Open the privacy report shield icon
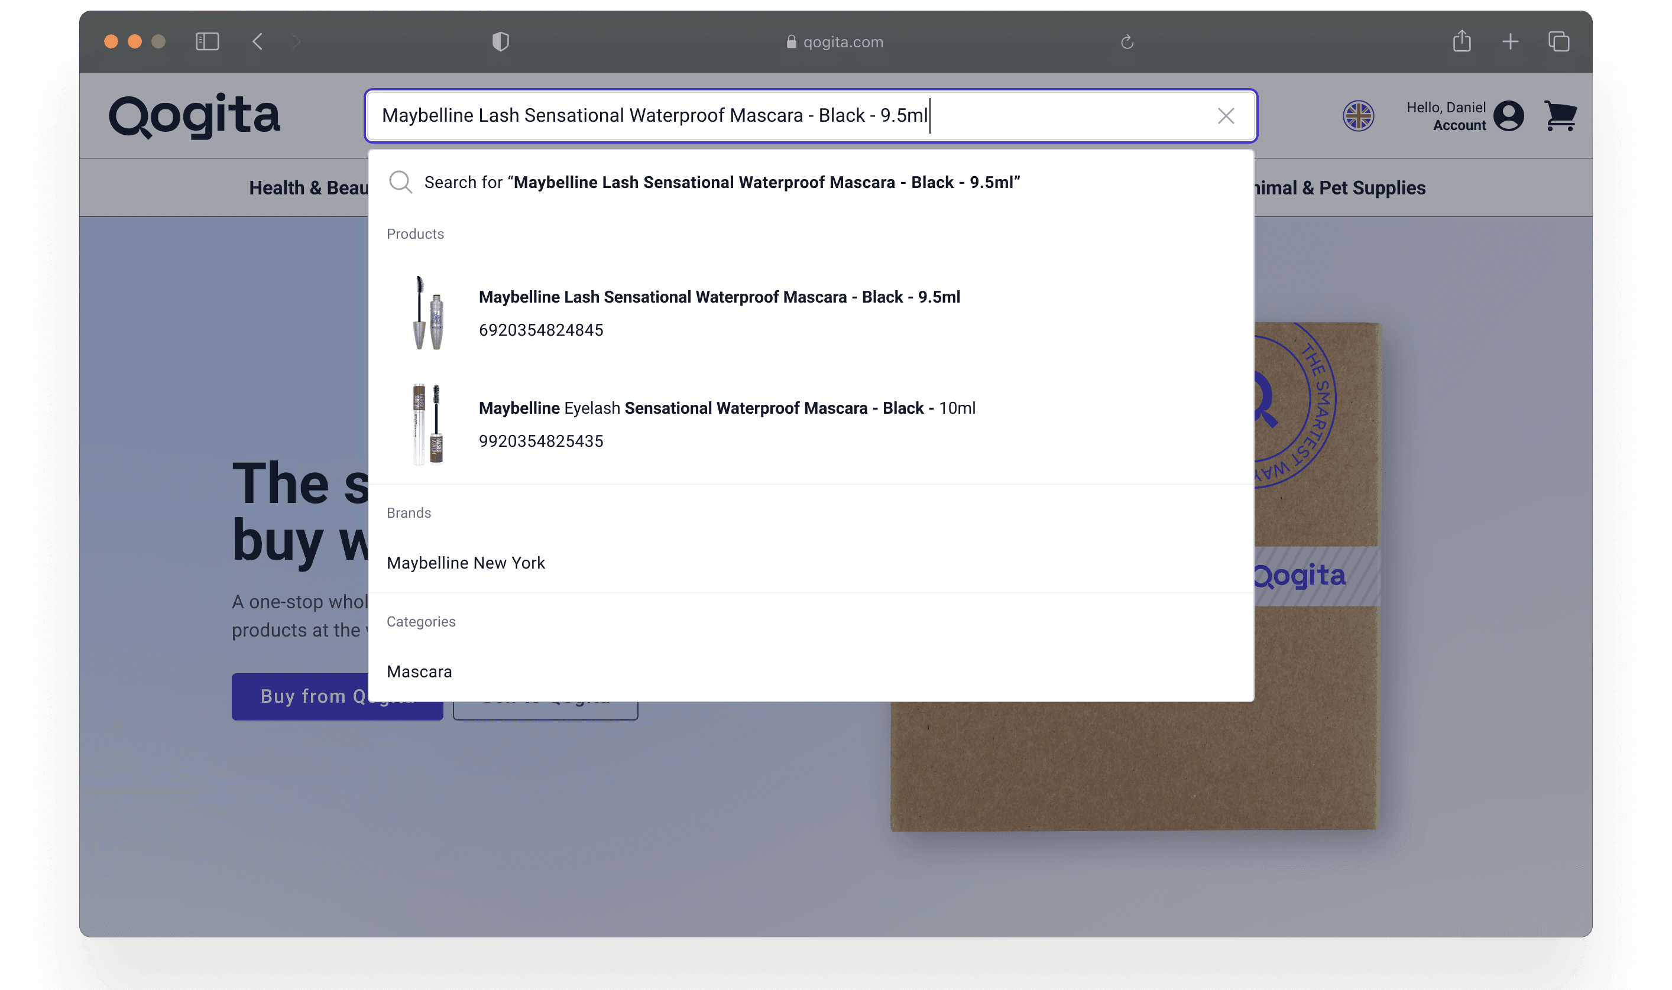This screenshot has height=990, width=1672. click(x=500, y=41)
